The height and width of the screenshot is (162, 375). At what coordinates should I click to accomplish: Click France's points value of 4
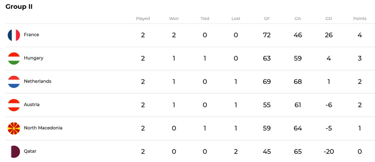point(360,35)
